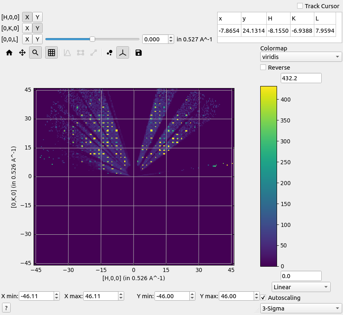Screen dimensions: 343x315
Task: Toggle the grid display icon
Action: 51,53
